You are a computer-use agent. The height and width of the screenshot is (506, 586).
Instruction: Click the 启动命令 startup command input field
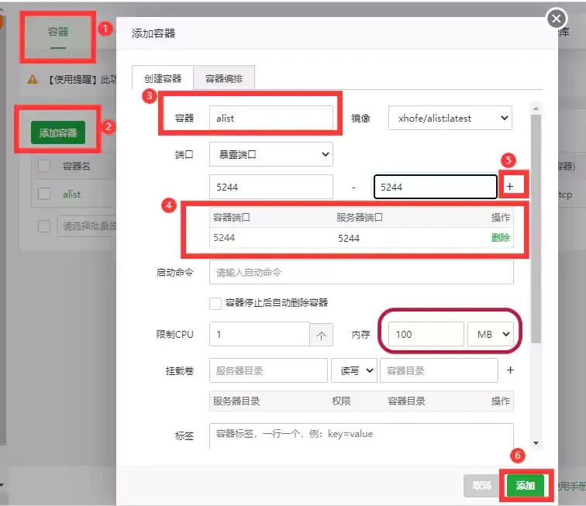point(361,272)
